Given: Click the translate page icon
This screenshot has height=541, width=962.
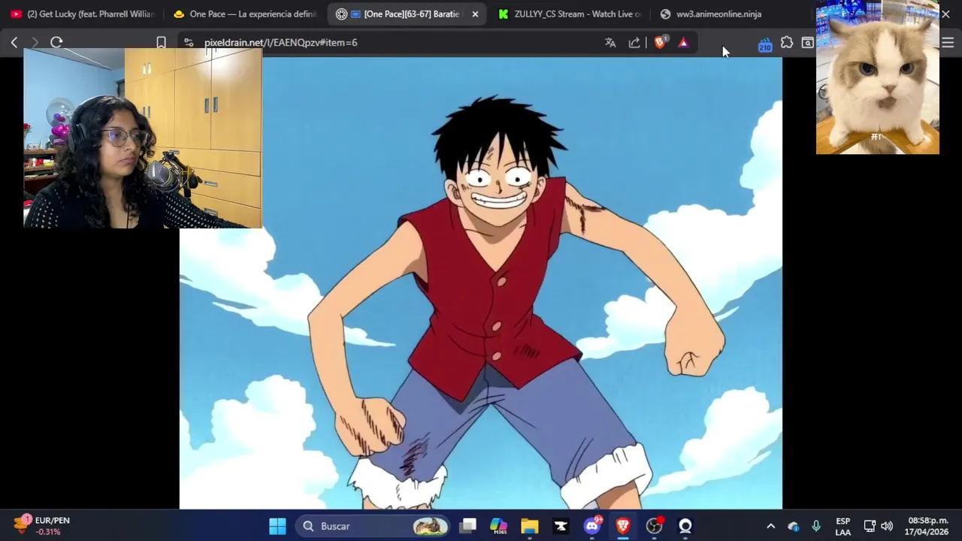Looking at the screenshot, I should [610, 43].
